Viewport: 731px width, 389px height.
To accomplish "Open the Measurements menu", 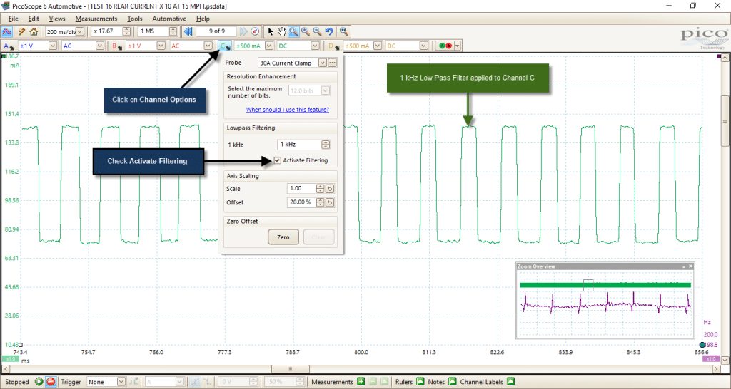I will point(96,19).
